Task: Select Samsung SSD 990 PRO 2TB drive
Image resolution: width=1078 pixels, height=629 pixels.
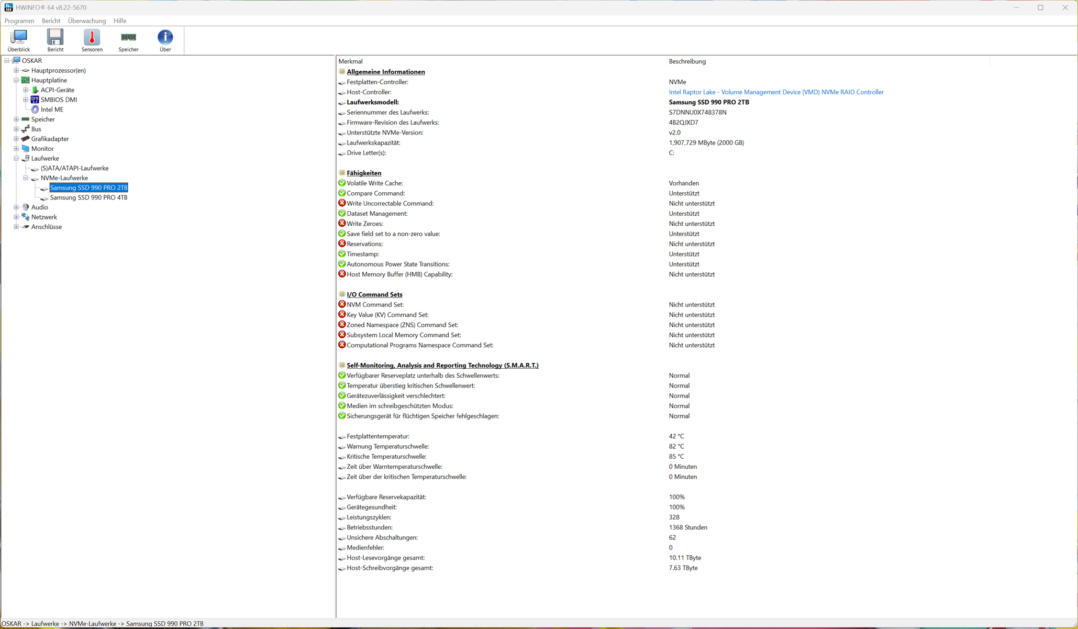Action: (x=88, y=187)
